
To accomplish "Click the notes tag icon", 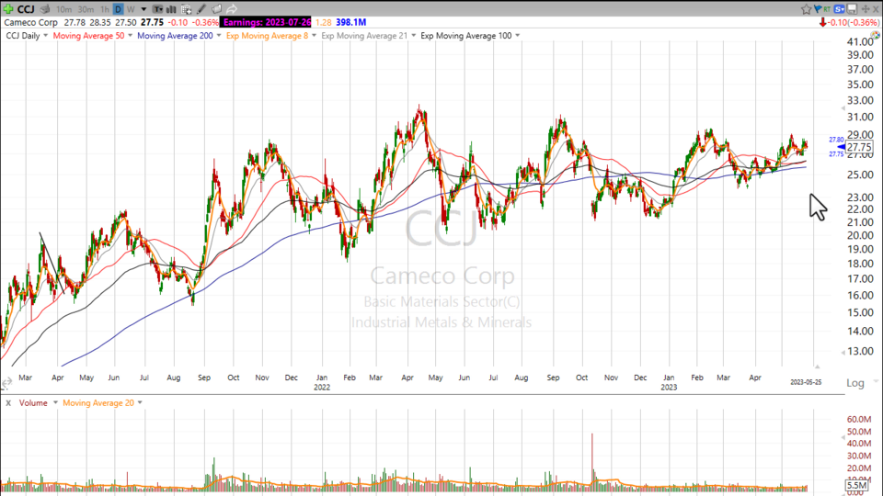I will [216, 9].
